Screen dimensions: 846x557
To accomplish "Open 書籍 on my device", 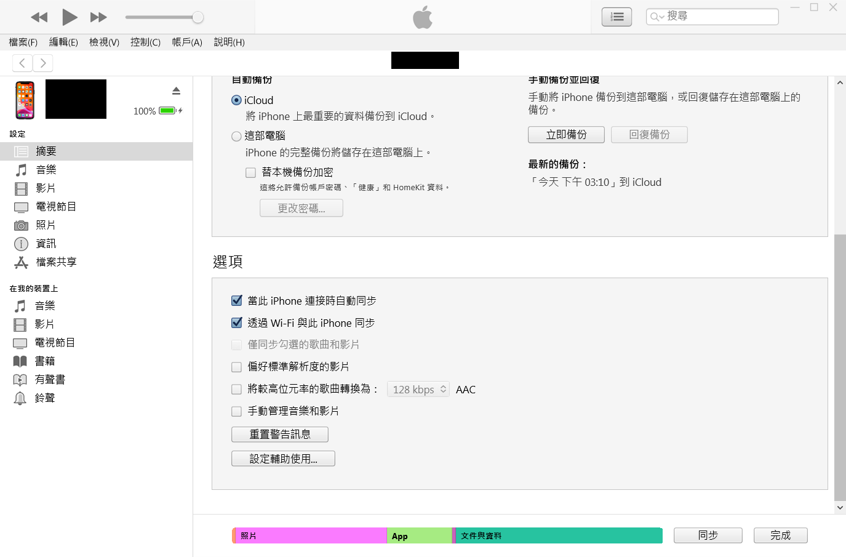I will pyautogui.click(x=96, y=361).
